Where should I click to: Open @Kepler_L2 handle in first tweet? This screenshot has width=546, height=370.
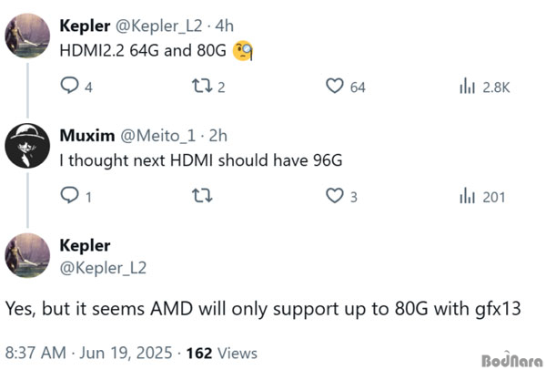[158, 26]
